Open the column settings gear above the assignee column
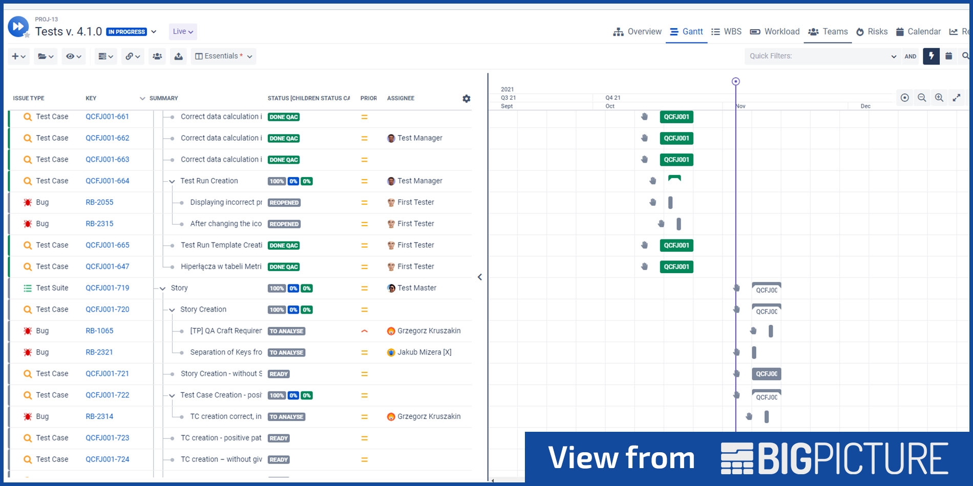The width and height of the screenshot is (973, 486). (466, 98)
